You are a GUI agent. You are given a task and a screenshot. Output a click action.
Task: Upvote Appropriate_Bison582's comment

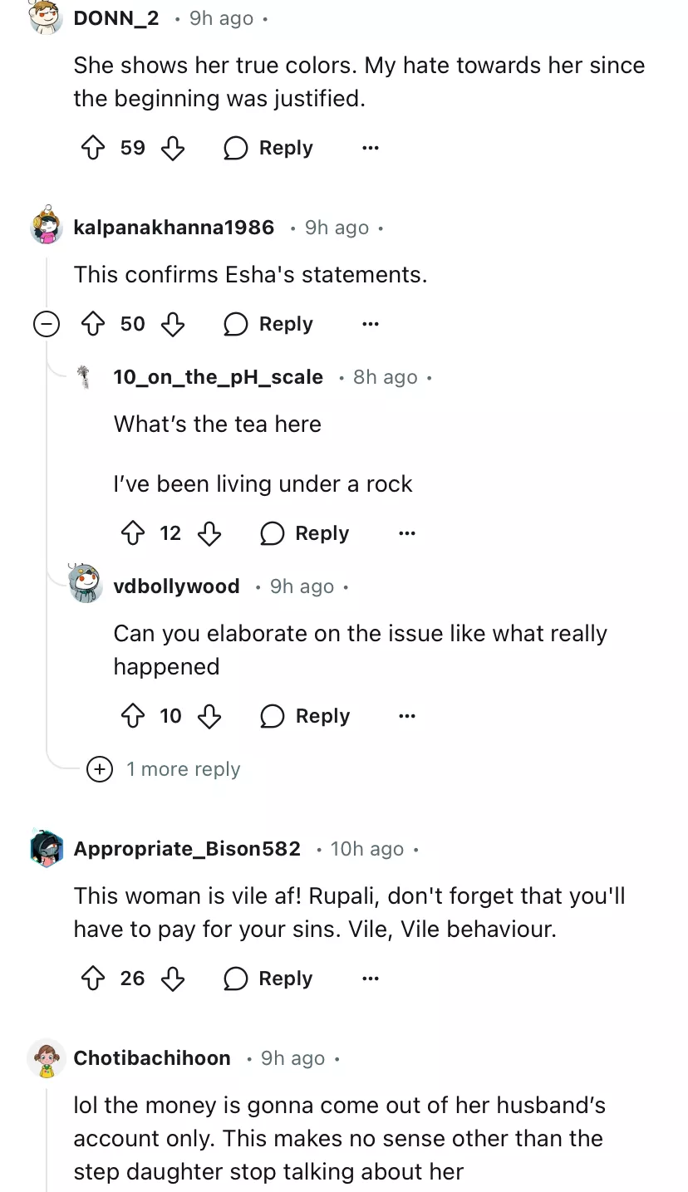[x=92, y=979]
